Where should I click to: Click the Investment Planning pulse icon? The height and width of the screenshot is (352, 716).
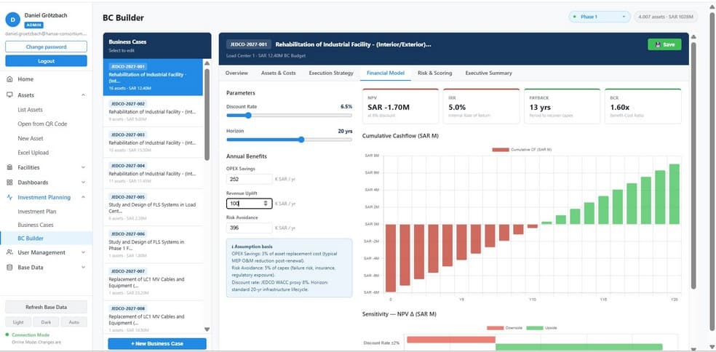tap(9, 197)
